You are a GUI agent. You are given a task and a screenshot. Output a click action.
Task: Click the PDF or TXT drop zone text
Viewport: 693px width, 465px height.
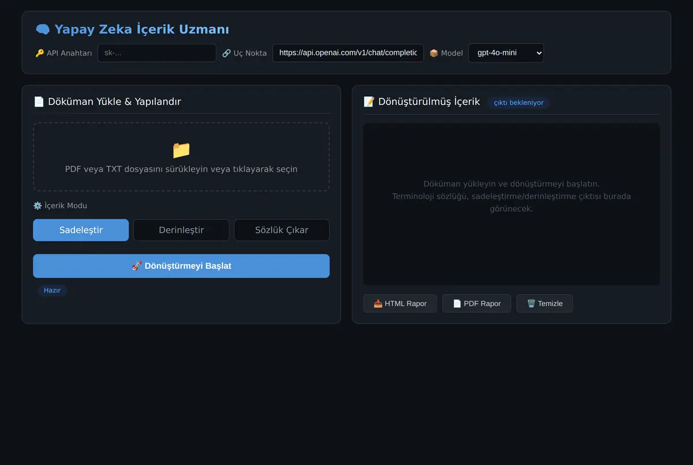[181, 169]
